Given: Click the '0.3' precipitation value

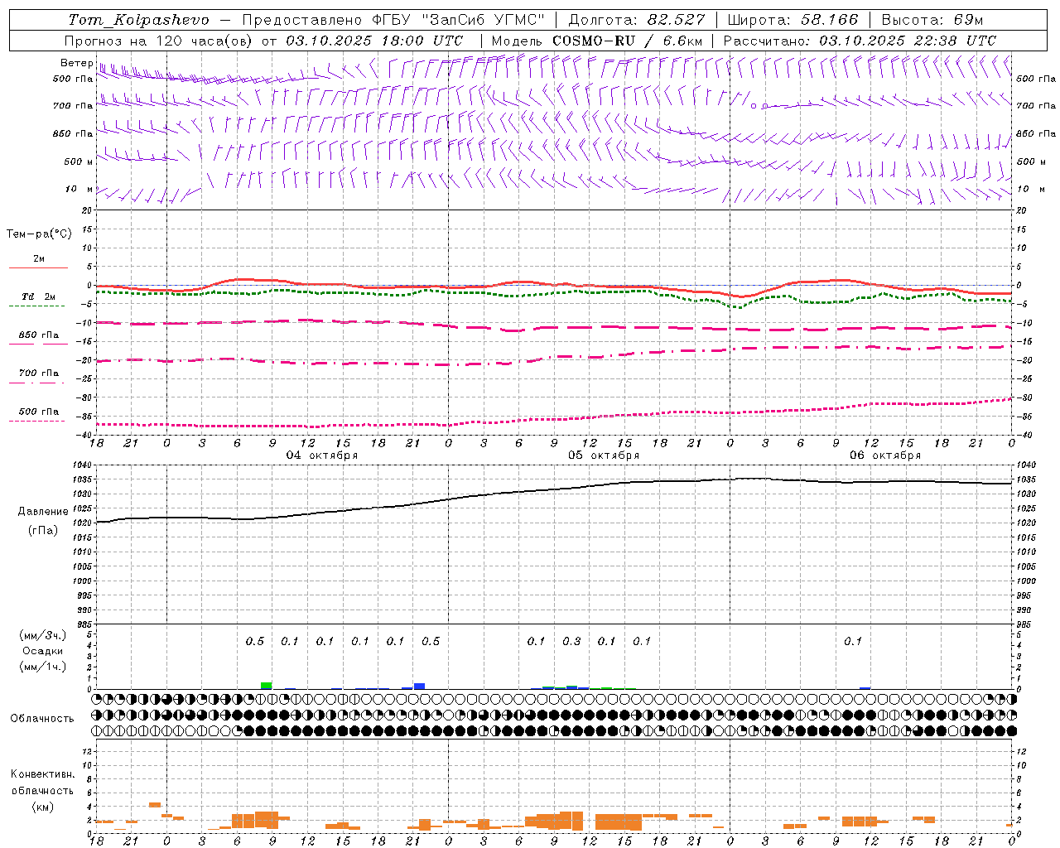Looking at the screenshot, I should tap(571, 641).
